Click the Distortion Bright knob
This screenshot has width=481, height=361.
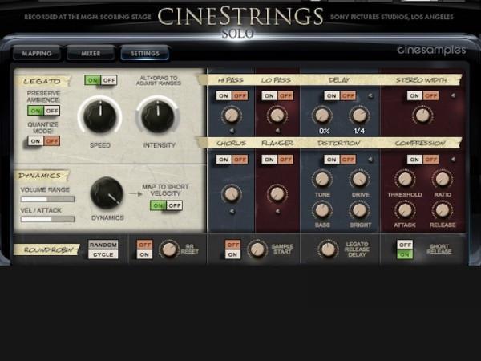tap(359, 210)
